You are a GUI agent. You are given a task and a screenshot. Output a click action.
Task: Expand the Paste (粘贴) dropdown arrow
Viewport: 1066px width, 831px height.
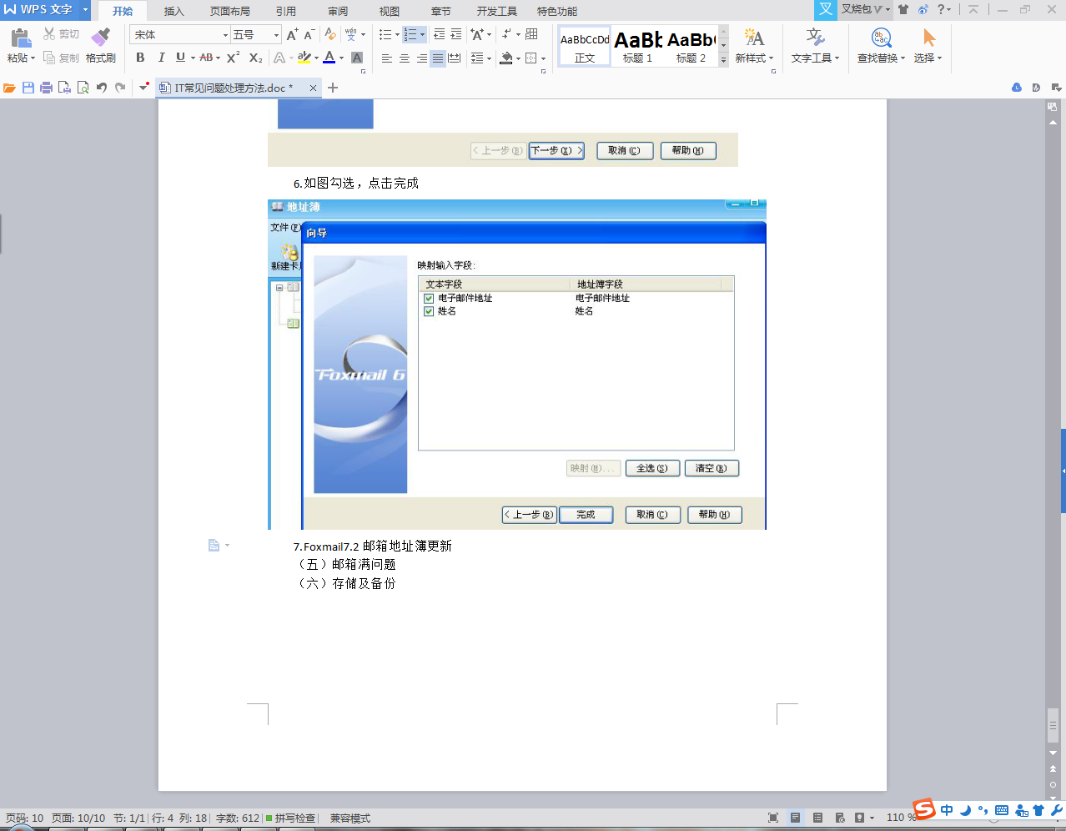pyautogui.click(x=33, y=58)
